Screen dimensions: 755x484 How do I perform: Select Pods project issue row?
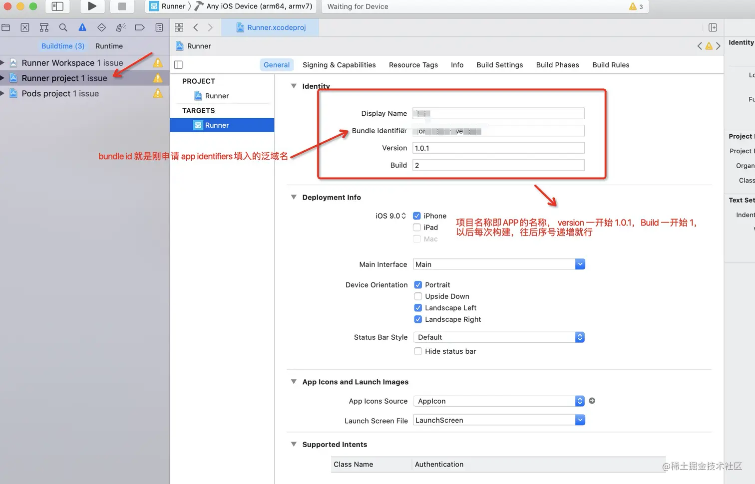pyautogui.click(x=60, y=93)
